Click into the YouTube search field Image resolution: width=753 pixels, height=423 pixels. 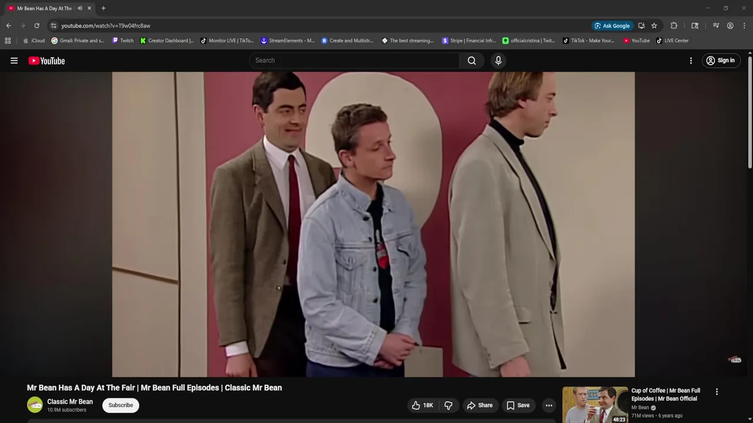(355, 61)
